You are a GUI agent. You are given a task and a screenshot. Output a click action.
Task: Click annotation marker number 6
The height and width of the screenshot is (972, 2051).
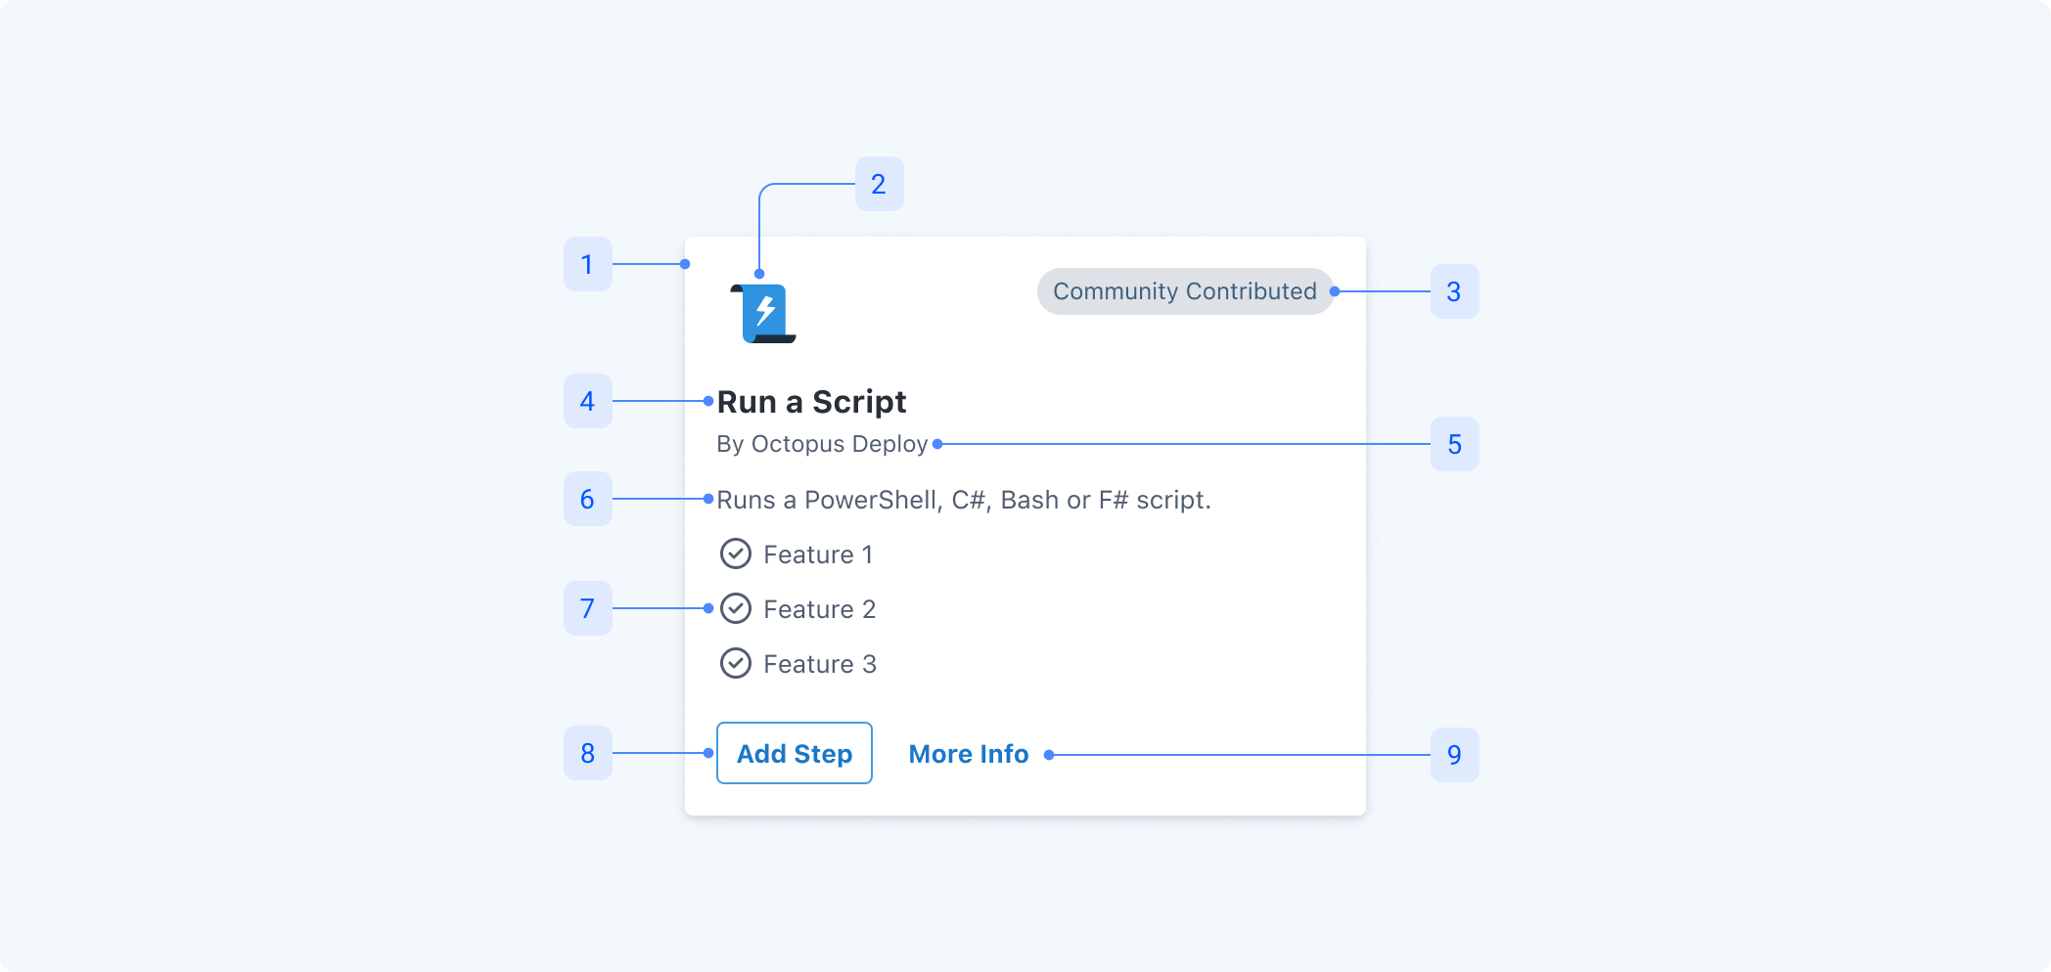587,499
